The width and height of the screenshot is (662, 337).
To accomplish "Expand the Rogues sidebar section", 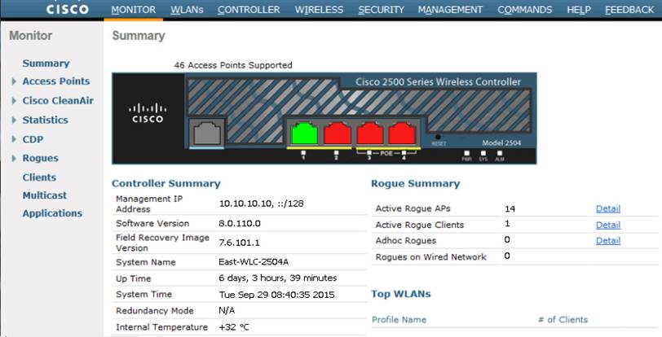I will click(14, 159).
